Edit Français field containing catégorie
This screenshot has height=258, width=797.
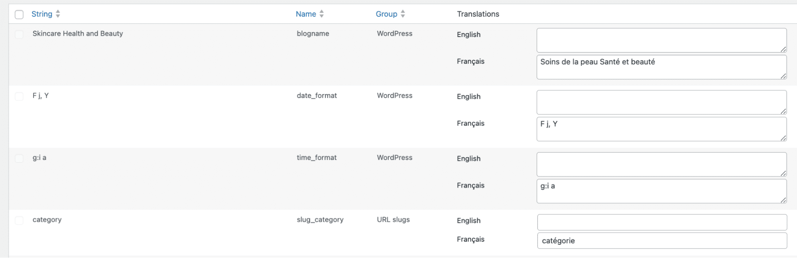(662, 240)
